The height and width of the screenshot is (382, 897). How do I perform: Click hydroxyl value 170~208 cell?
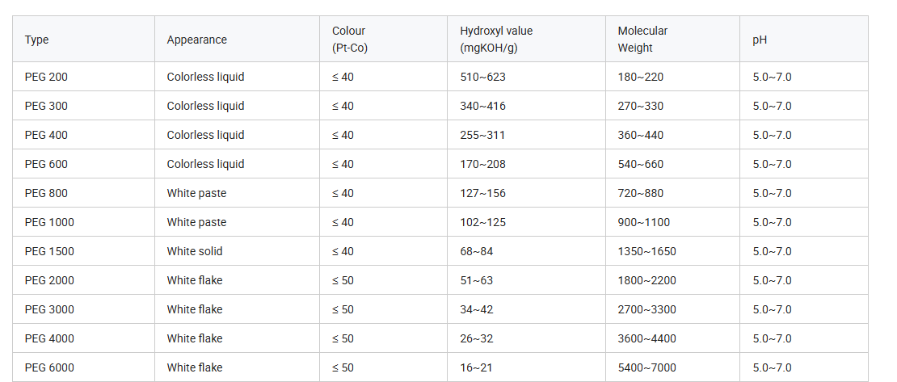(x=482, y=164)
